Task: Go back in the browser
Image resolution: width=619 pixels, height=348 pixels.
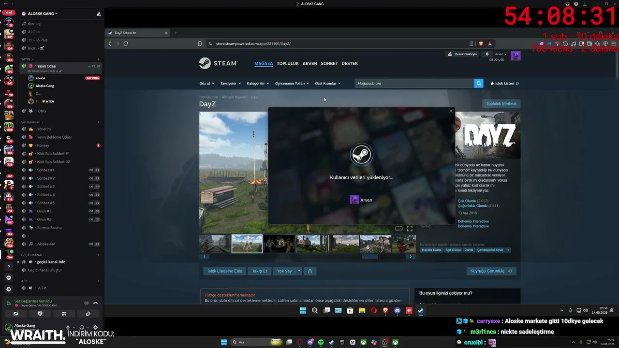Action: pyautogui.click(x=110, y=43)
